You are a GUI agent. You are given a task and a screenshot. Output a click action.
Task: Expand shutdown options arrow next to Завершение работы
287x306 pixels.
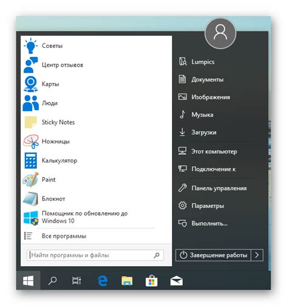click(x=257, y=255)
